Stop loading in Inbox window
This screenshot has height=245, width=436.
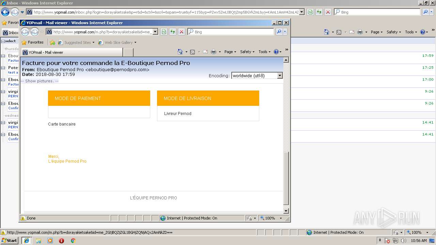tap(328, 12)
